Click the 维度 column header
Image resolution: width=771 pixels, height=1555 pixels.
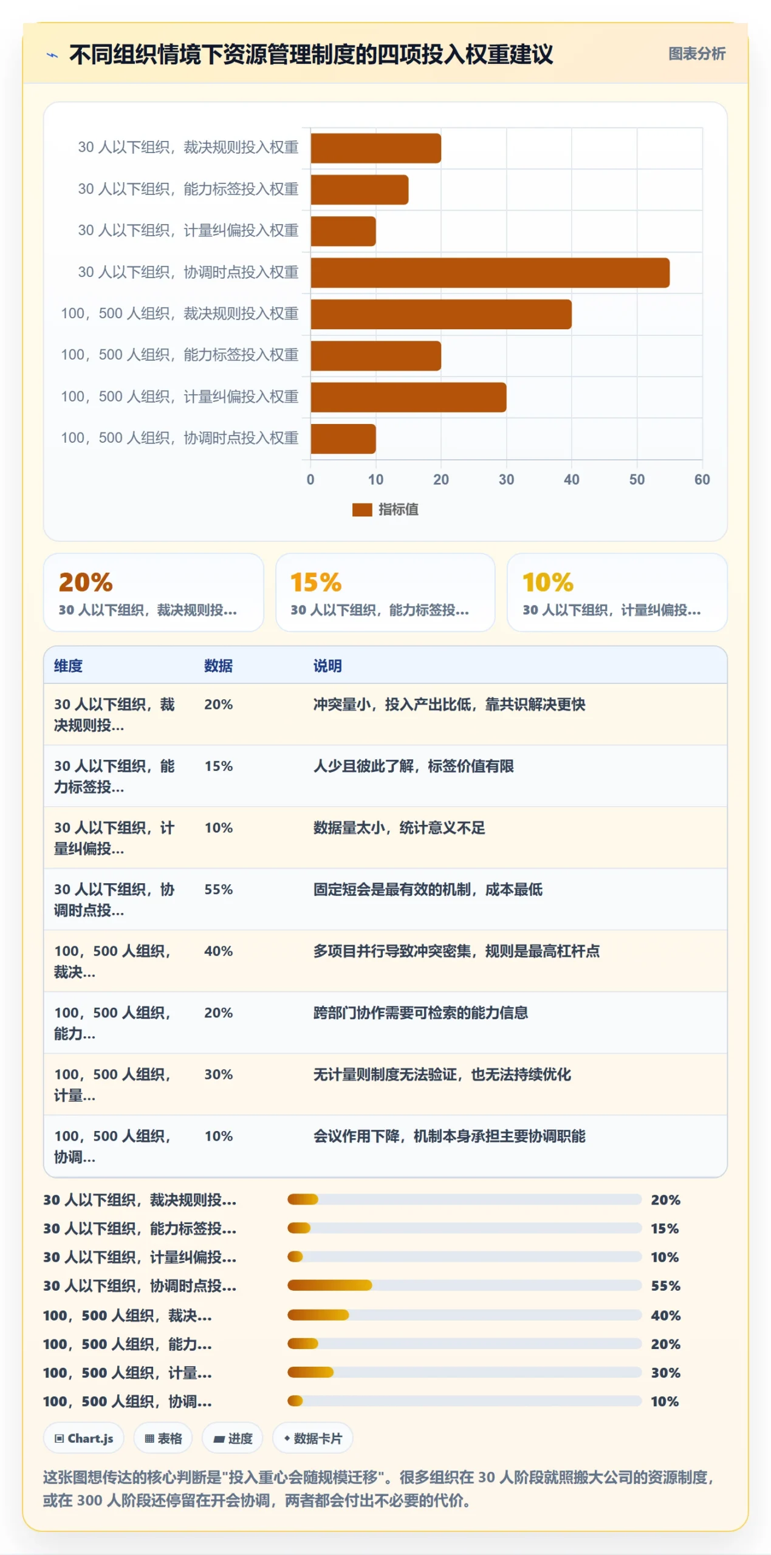[x=68, y=666]
